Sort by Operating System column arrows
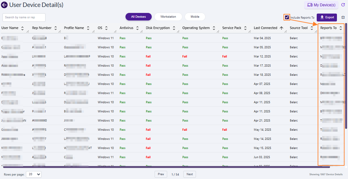This screenshot has width=348, height=179. (x=214, y=28)
